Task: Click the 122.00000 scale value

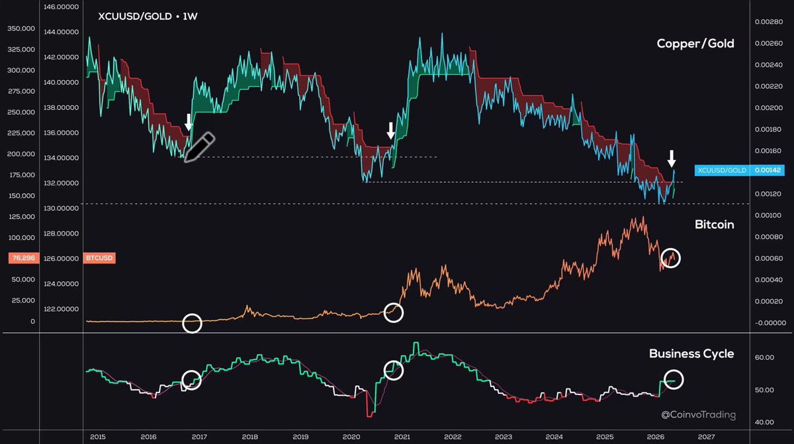Action: click(x=63, y=309)
